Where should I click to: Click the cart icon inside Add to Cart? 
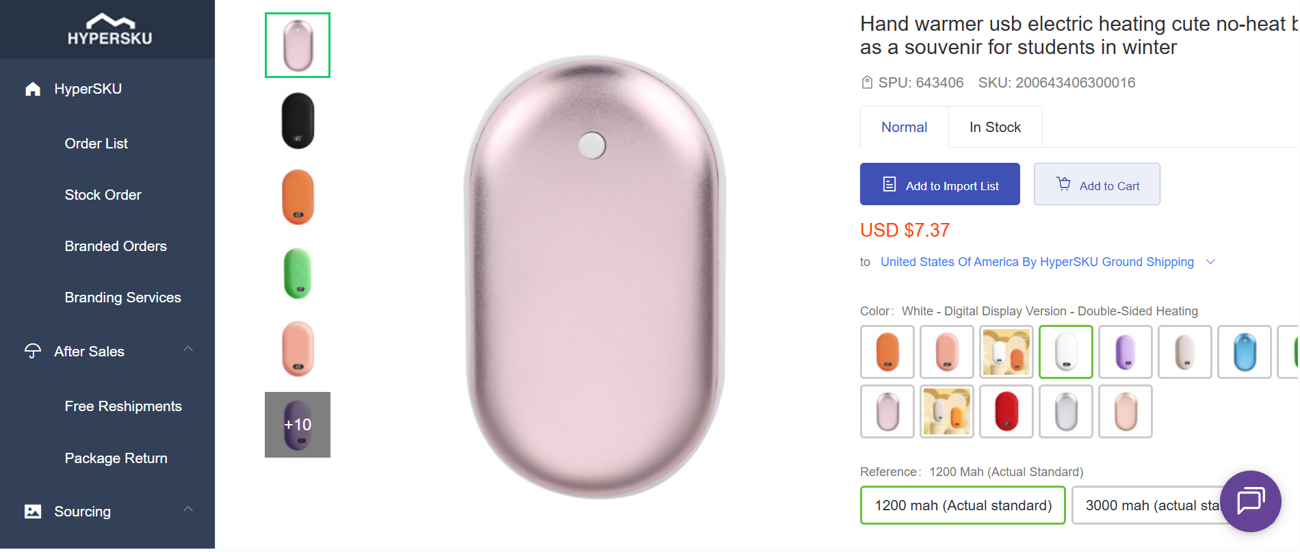pos(1063,184)
